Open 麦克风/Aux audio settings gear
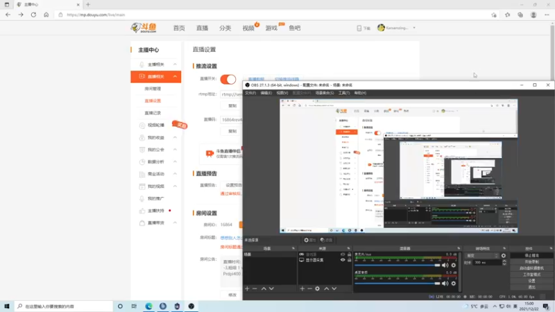 click(454, 265)
